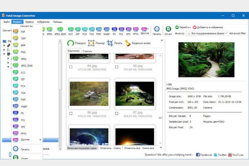Click the PCL toolbar button
This screenshot has height=166, width=249.
coord(121,31)
